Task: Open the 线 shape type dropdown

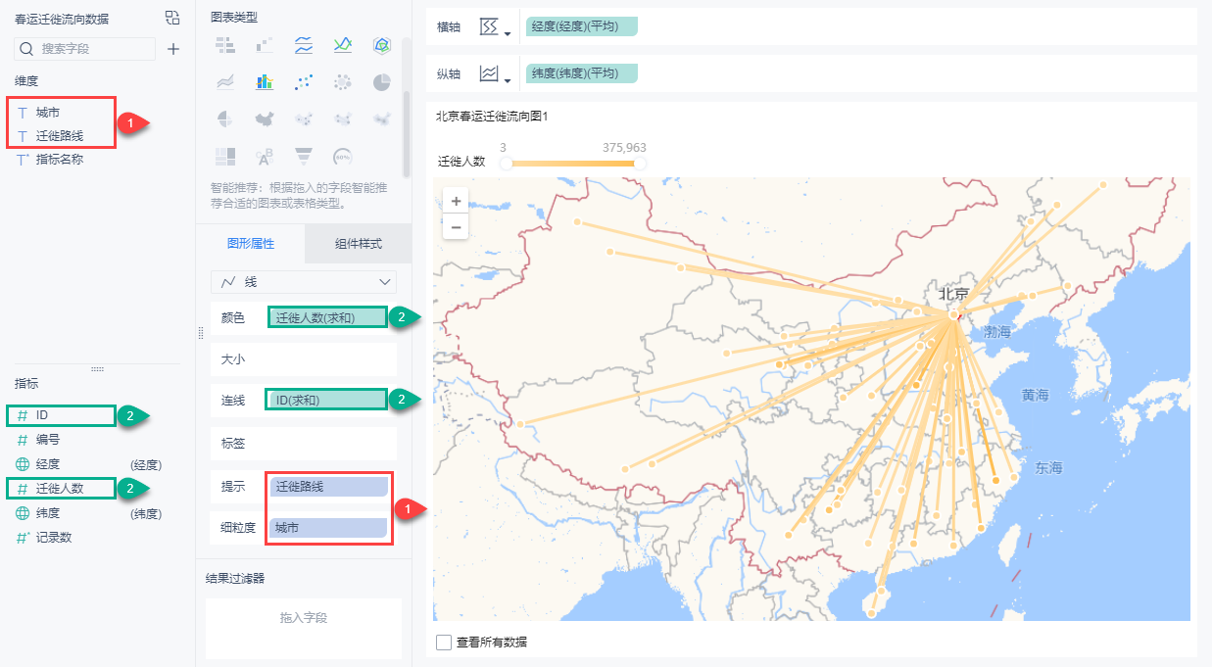Action: coord(304,282)
